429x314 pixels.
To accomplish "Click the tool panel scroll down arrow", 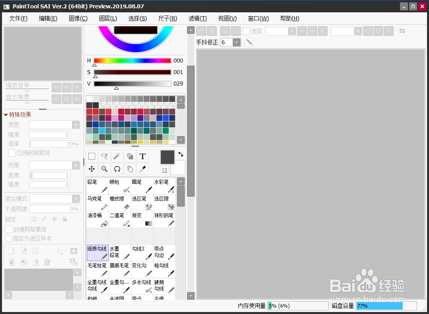I will pyautogui.click(x=191, y=296).
